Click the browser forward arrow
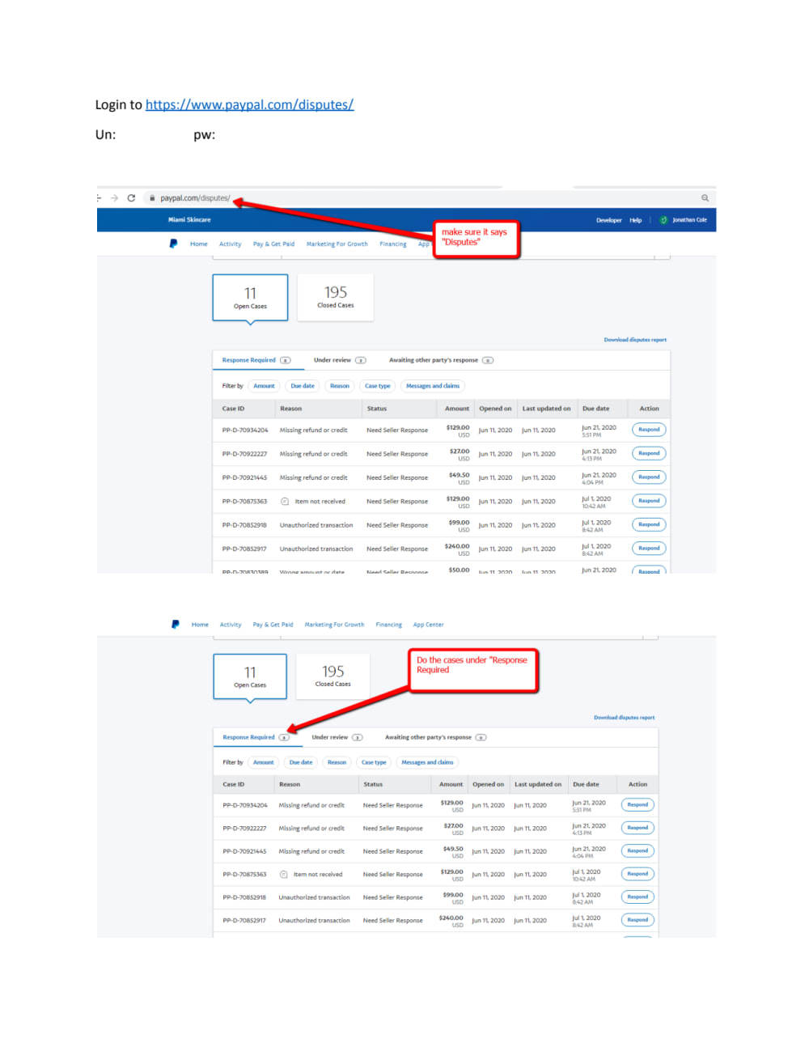Viewport: 809px width, 1047px height. (x=113, y=197)
